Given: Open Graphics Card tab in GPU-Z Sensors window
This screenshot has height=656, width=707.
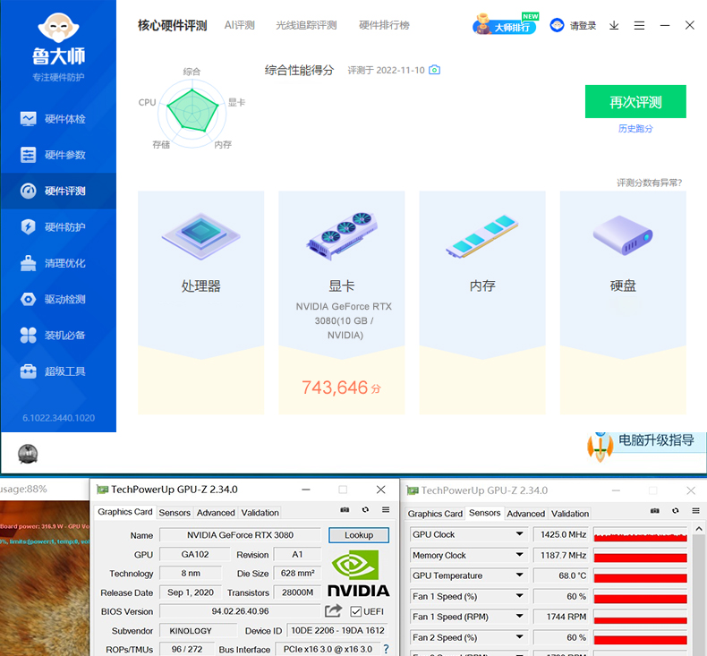Looking at the screenshot, I should [x=435, y=514].
